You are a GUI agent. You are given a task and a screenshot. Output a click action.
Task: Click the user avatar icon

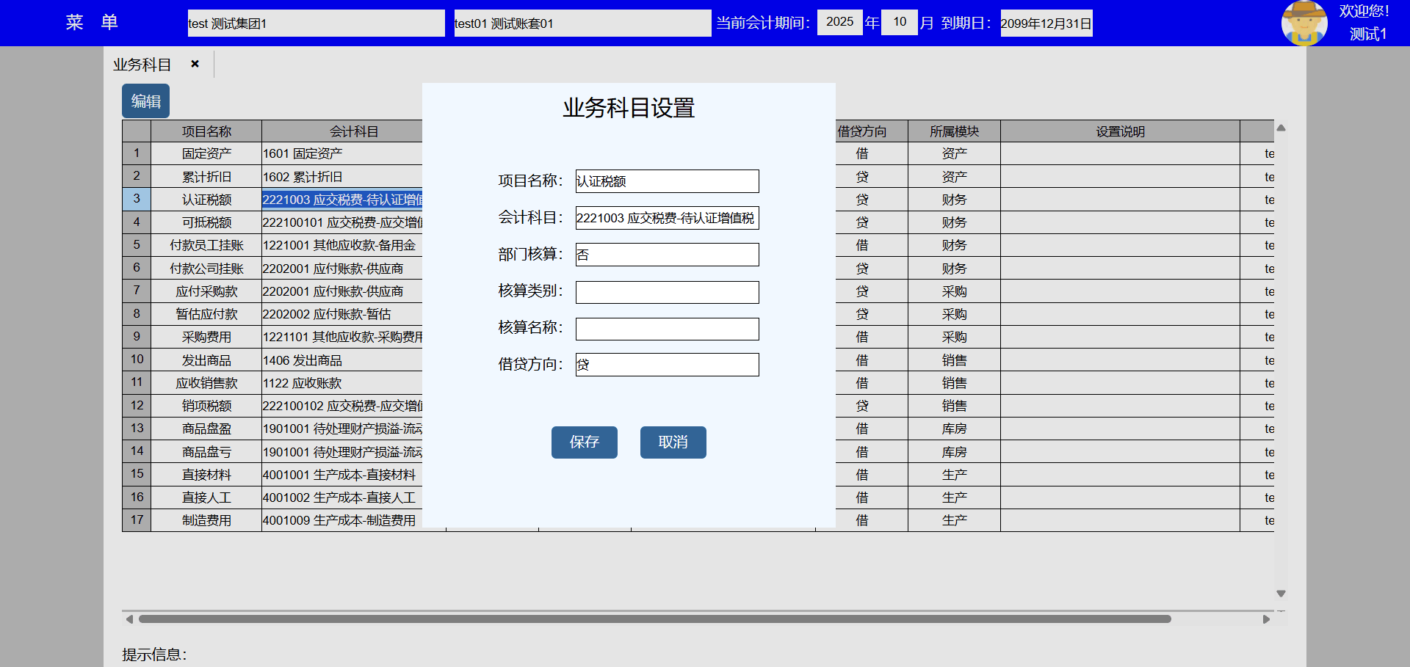(1304, 23)
